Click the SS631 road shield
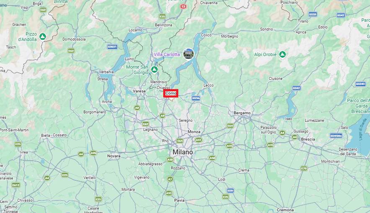370x213 pixels. pyautogui.click(x=112, y=47)
